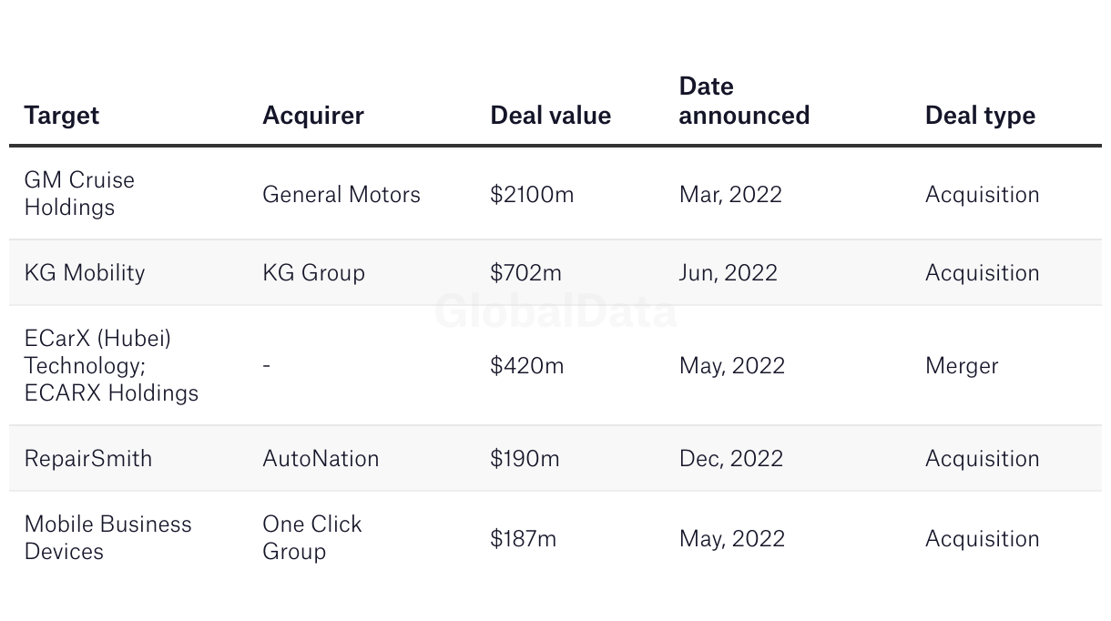This screenshot has width=1111, height=621.
Task: Click GM Cruise Holdings target cell
Action: 79,194
